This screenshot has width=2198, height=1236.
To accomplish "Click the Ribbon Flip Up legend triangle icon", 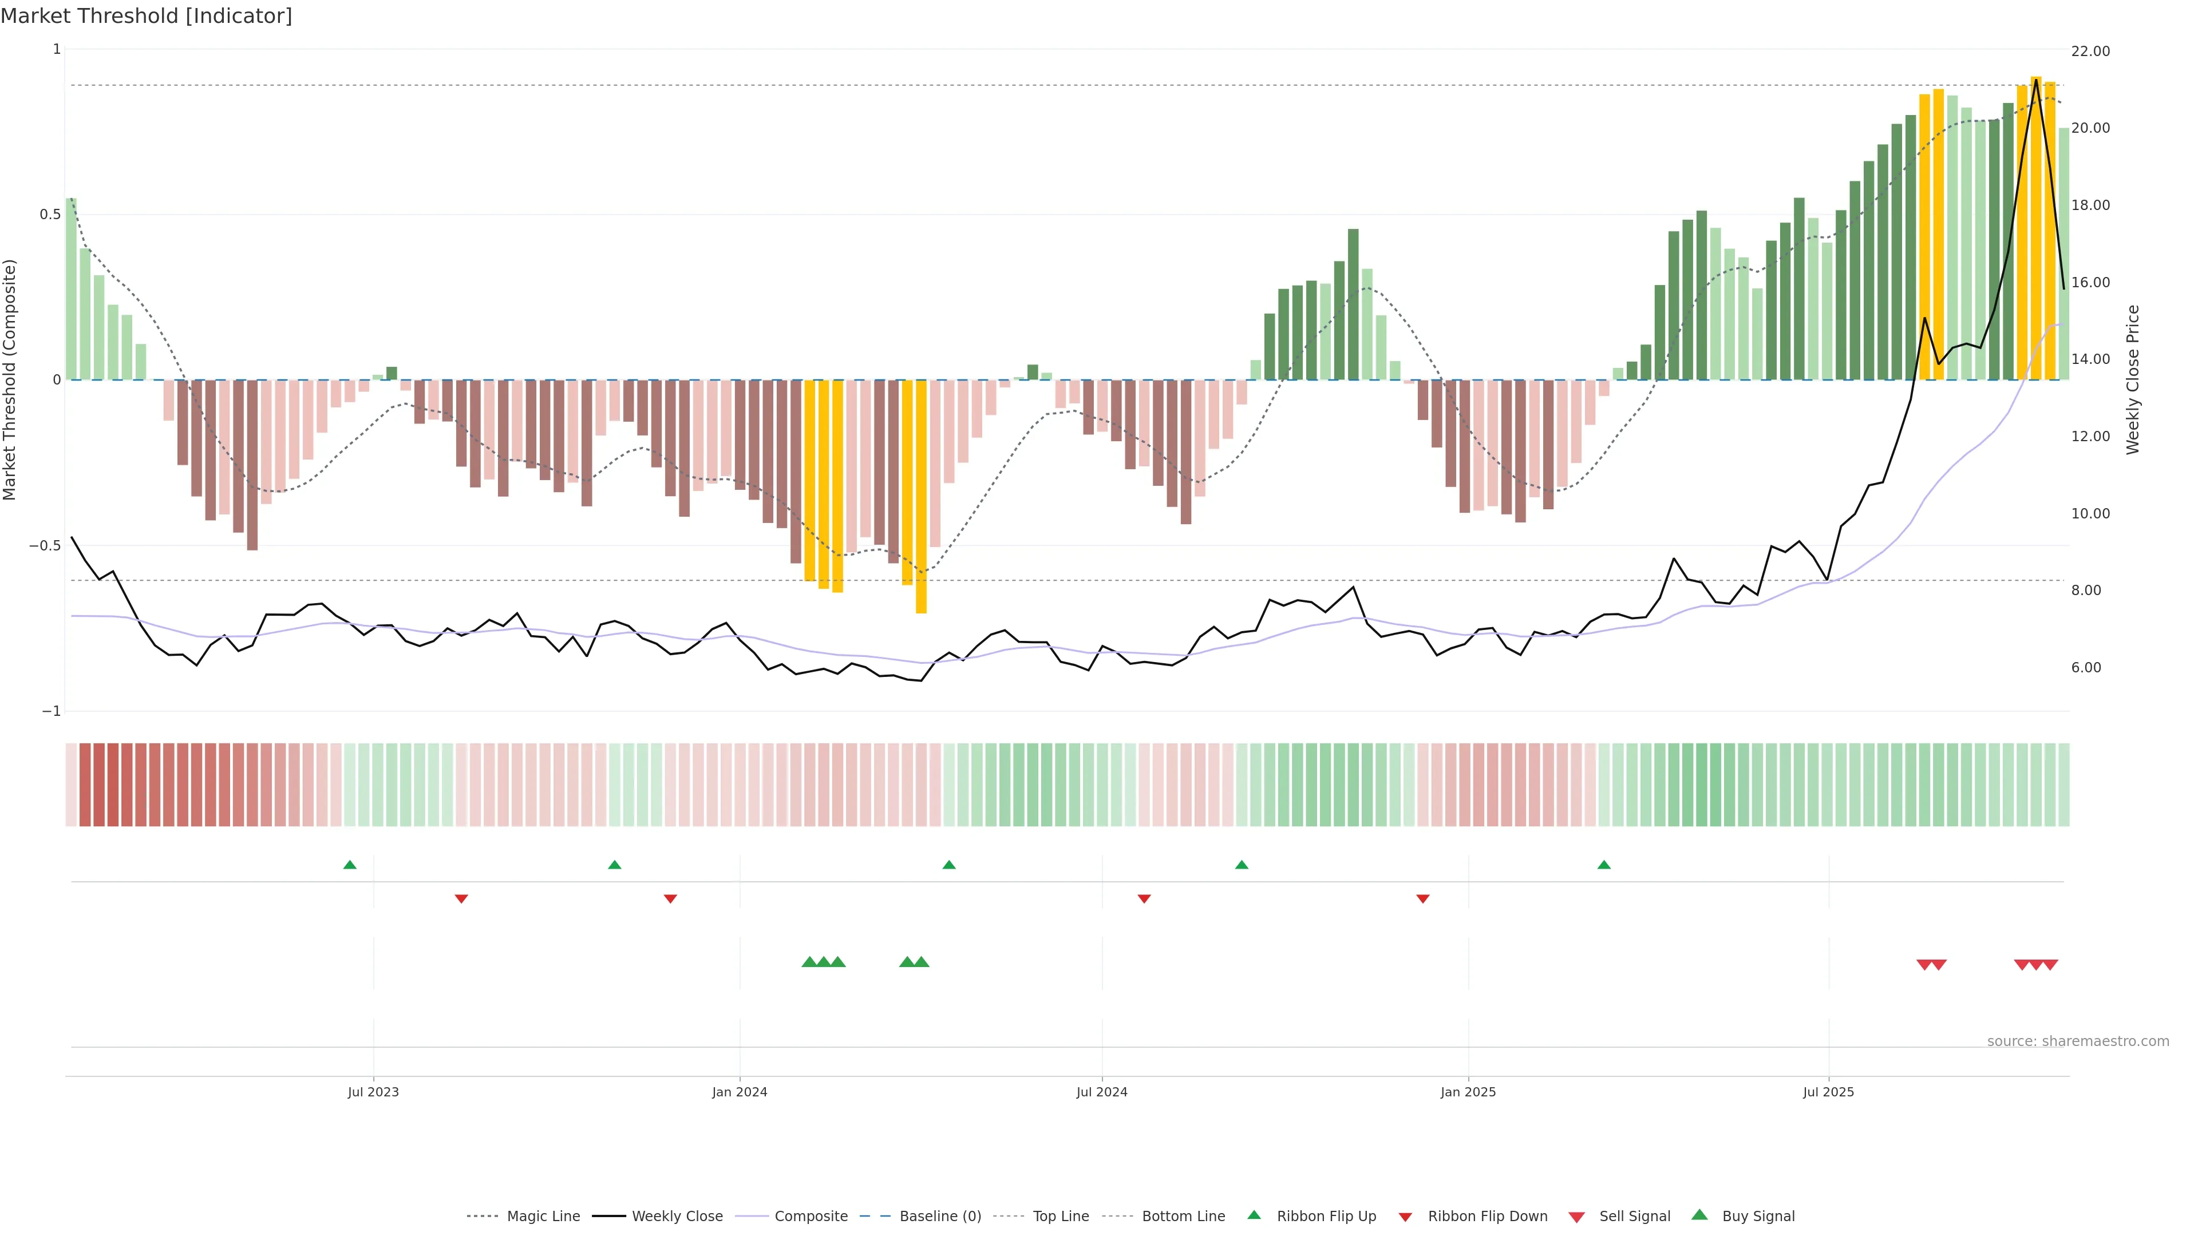I will [1254, 1215].
